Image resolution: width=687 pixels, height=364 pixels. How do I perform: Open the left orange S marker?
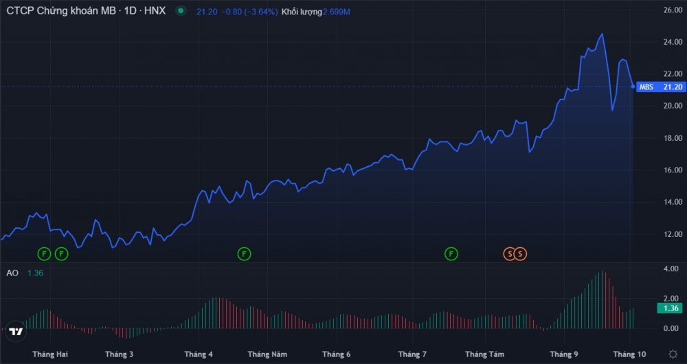tap(509, 253)
